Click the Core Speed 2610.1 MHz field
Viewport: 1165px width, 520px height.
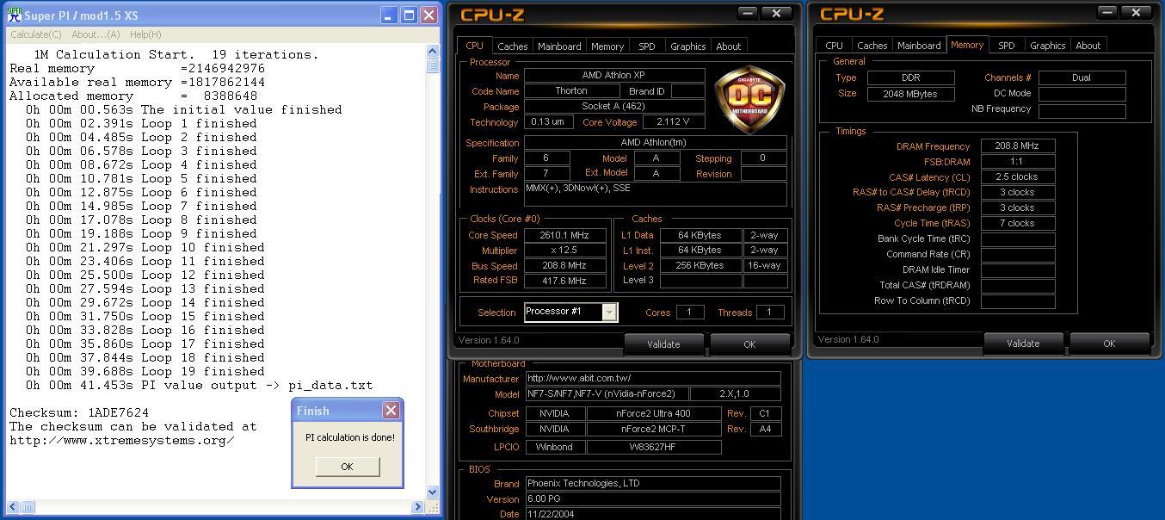[565, 235]
